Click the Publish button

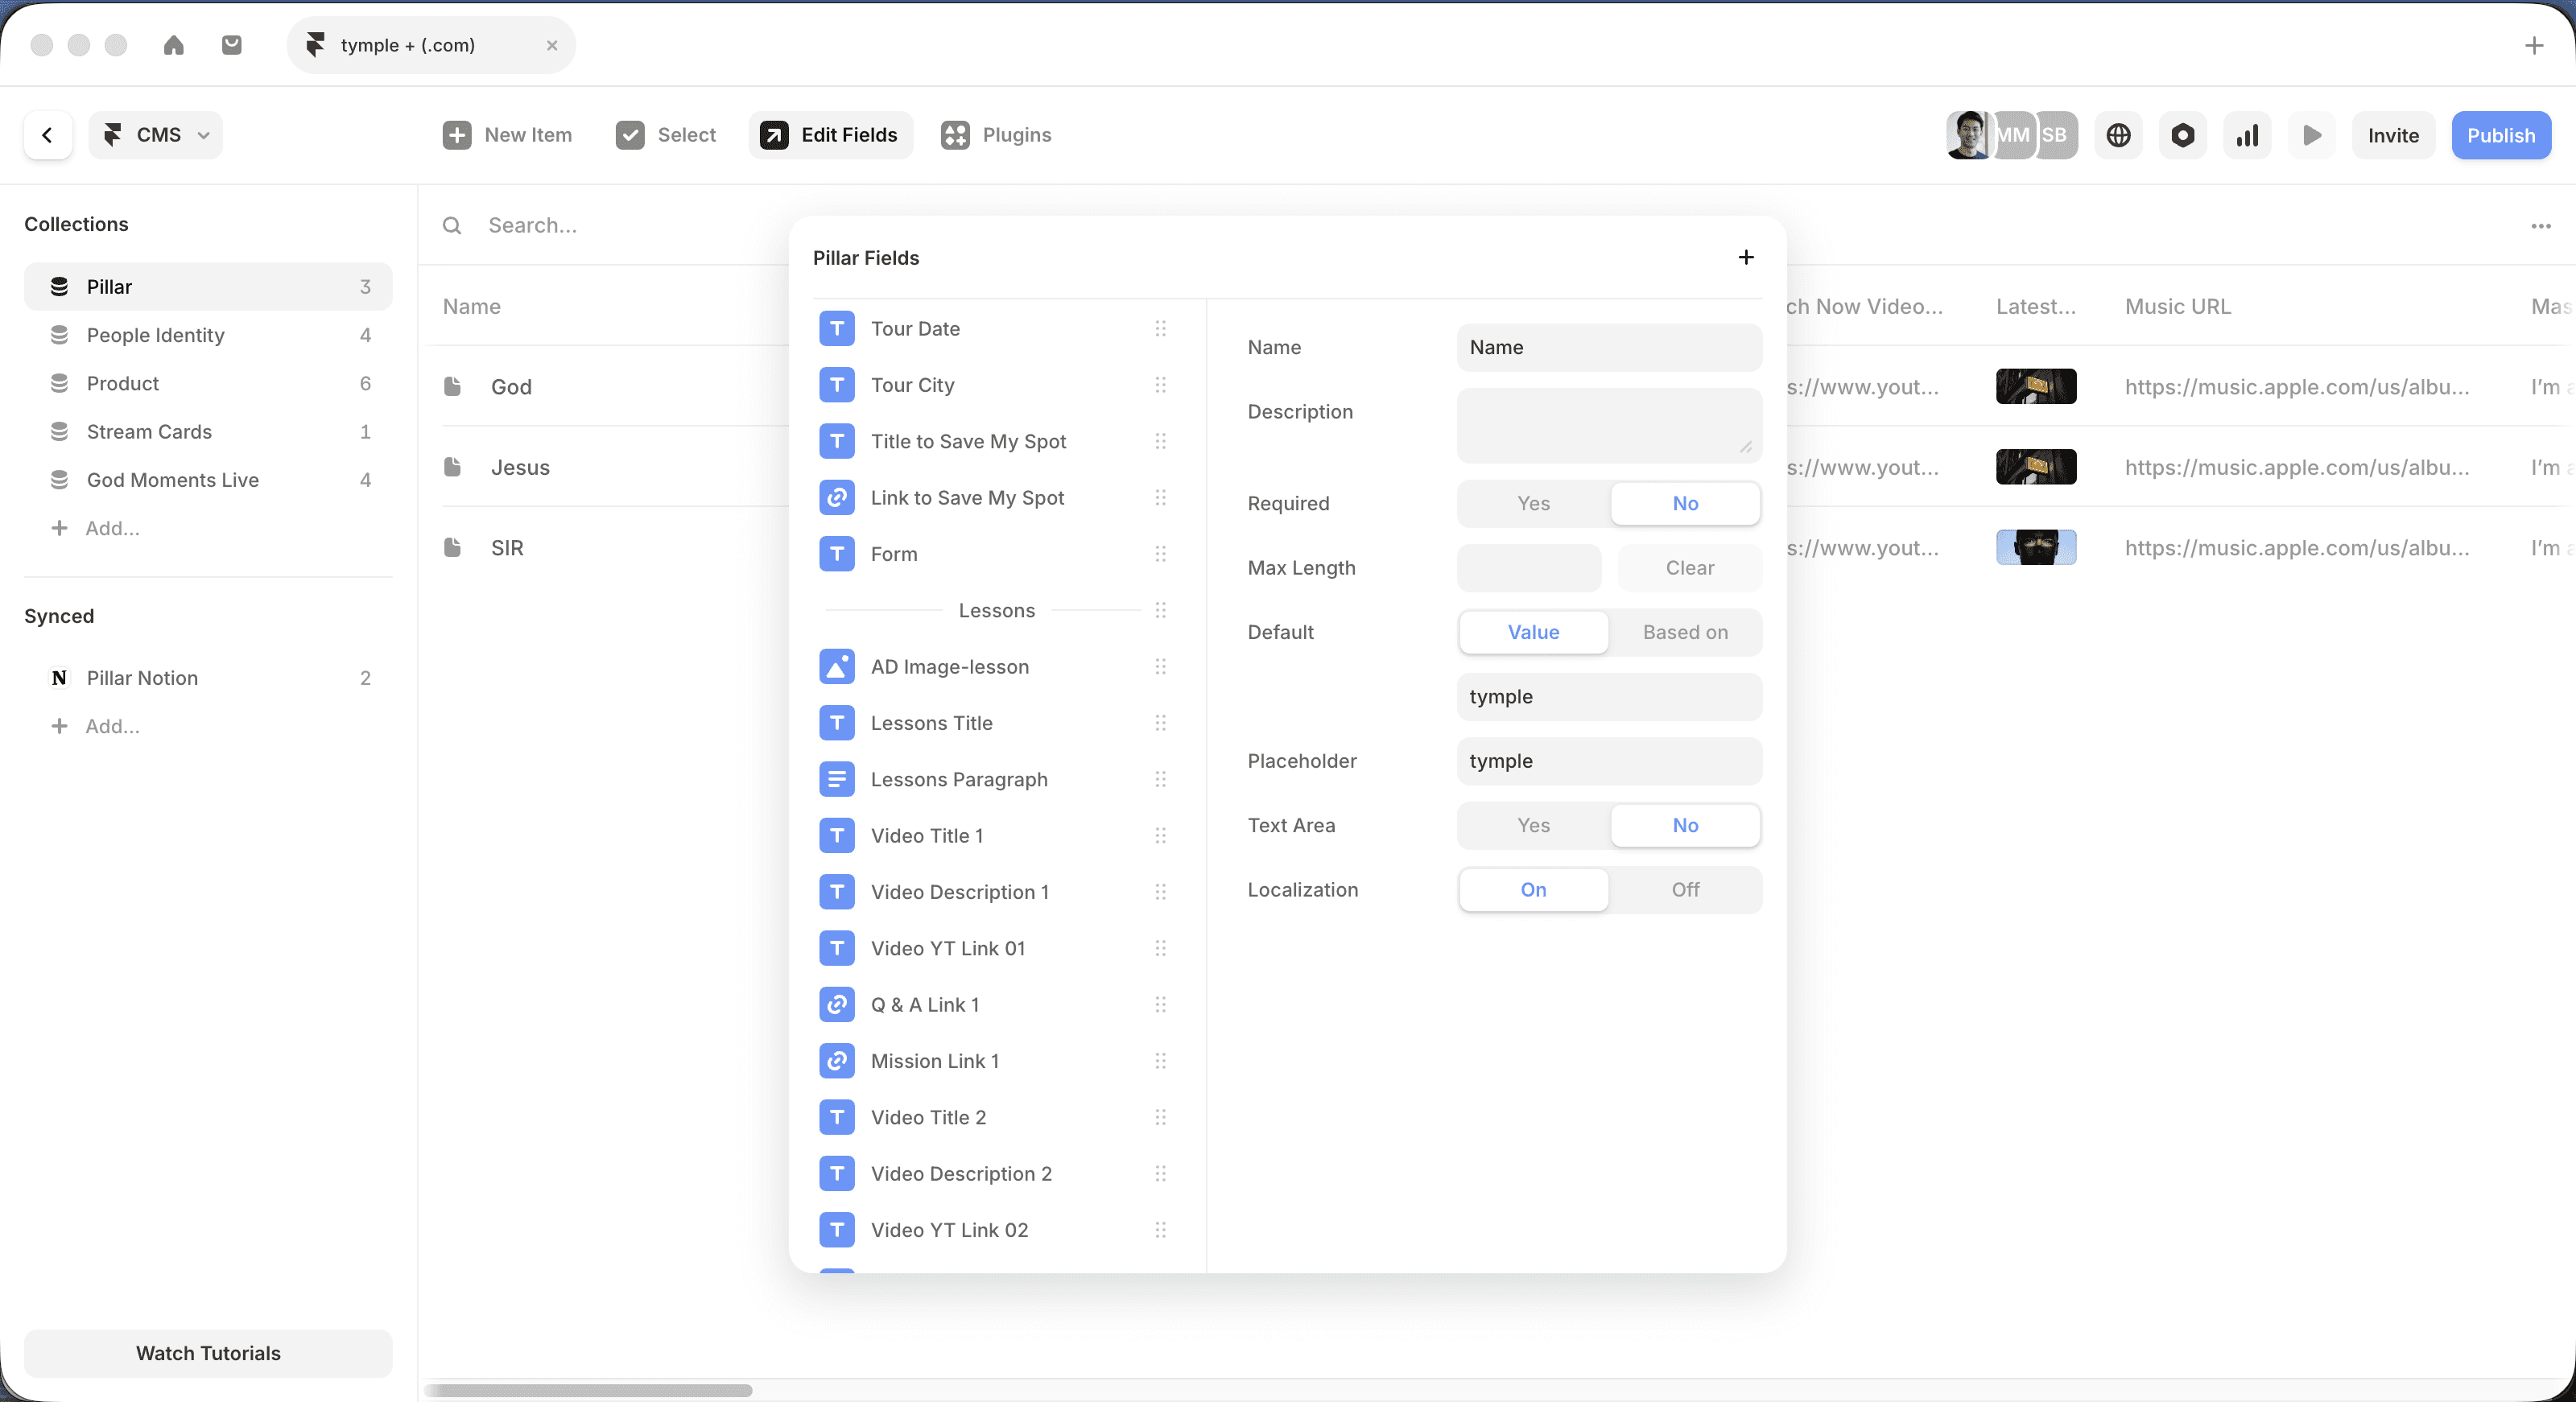(x=2500, y=135)
